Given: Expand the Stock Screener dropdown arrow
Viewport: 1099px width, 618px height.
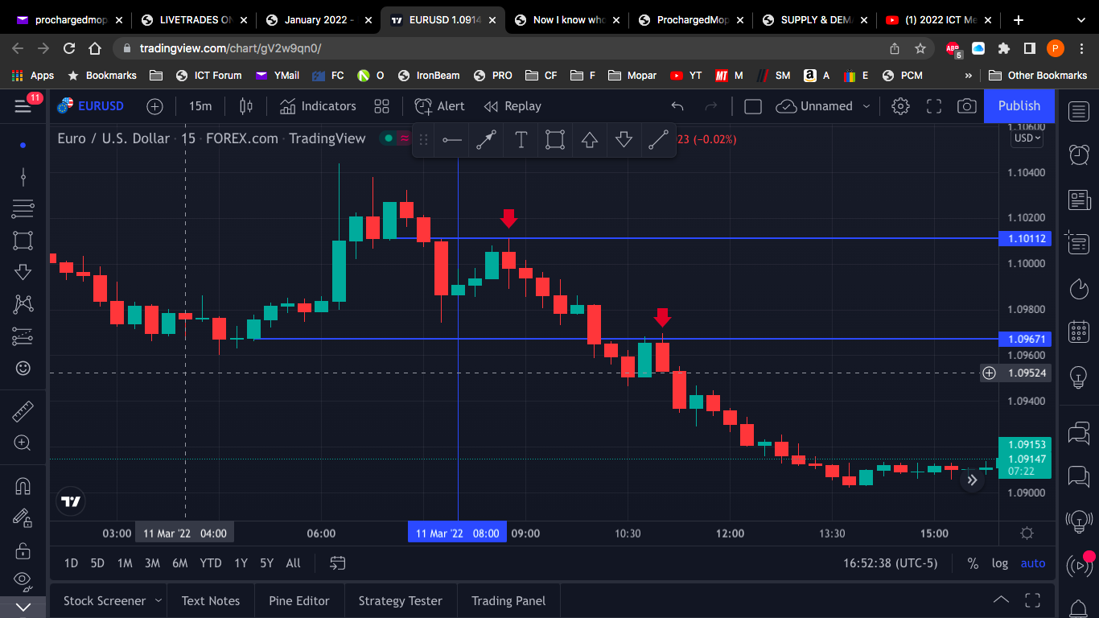Looking at the screenshot, I should pos(158,601).
